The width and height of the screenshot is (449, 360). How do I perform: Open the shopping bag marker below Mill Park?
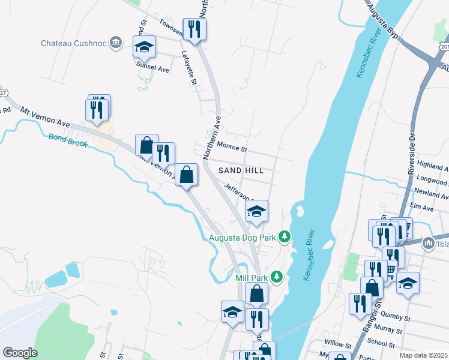tap(256, 293)
